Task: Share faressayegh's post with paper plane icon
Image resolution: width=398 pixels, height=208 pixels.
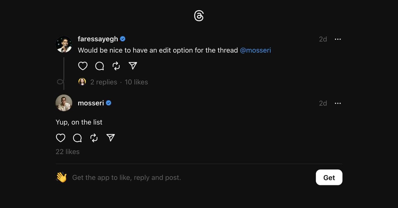Action: coord(133,66)
